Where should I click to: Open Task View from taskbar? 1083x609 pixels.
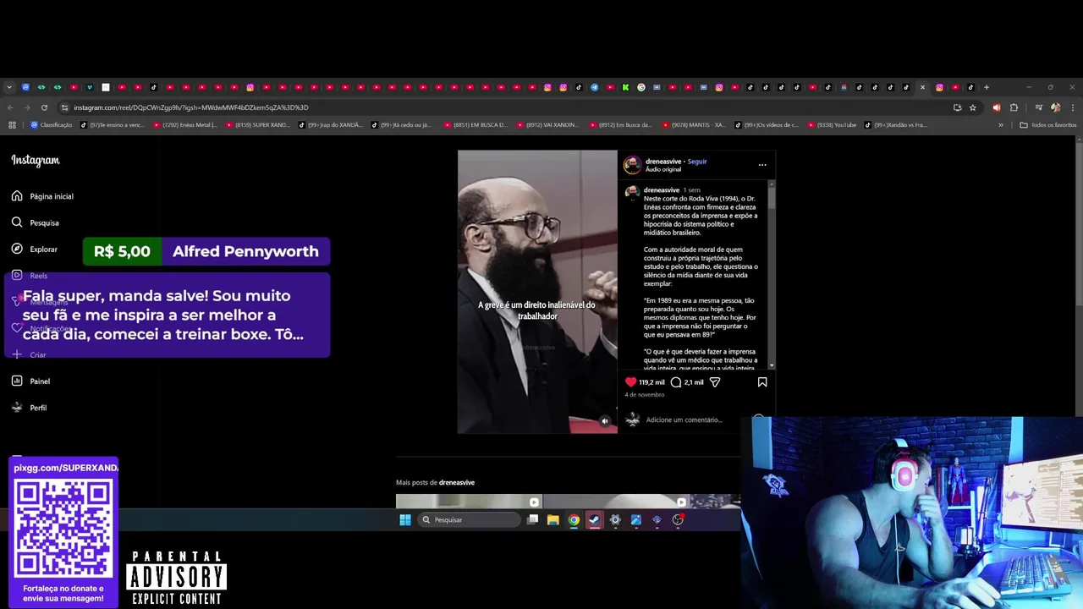pos(532,520)
